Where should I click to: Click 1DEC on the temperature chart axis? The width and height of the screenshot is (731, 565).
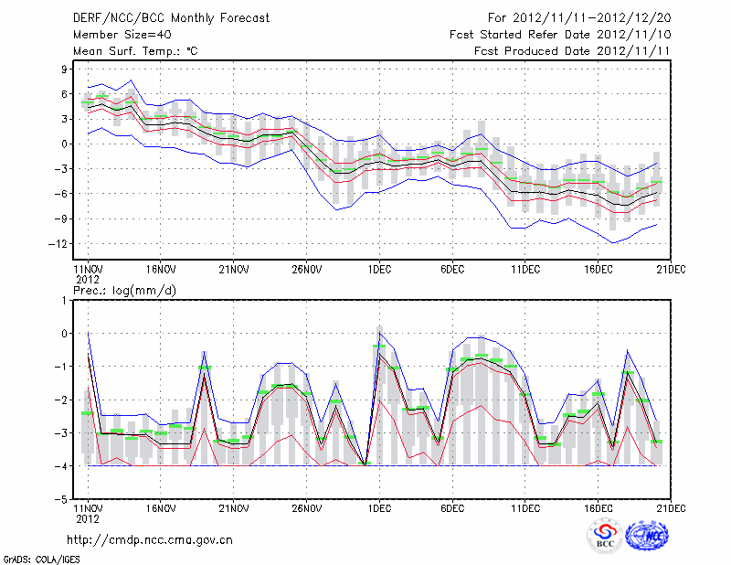click(379, 270)
